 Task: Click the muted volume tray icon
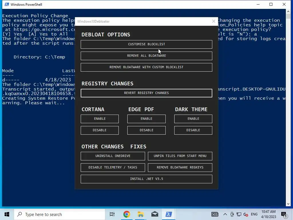[x=246, y=214]
